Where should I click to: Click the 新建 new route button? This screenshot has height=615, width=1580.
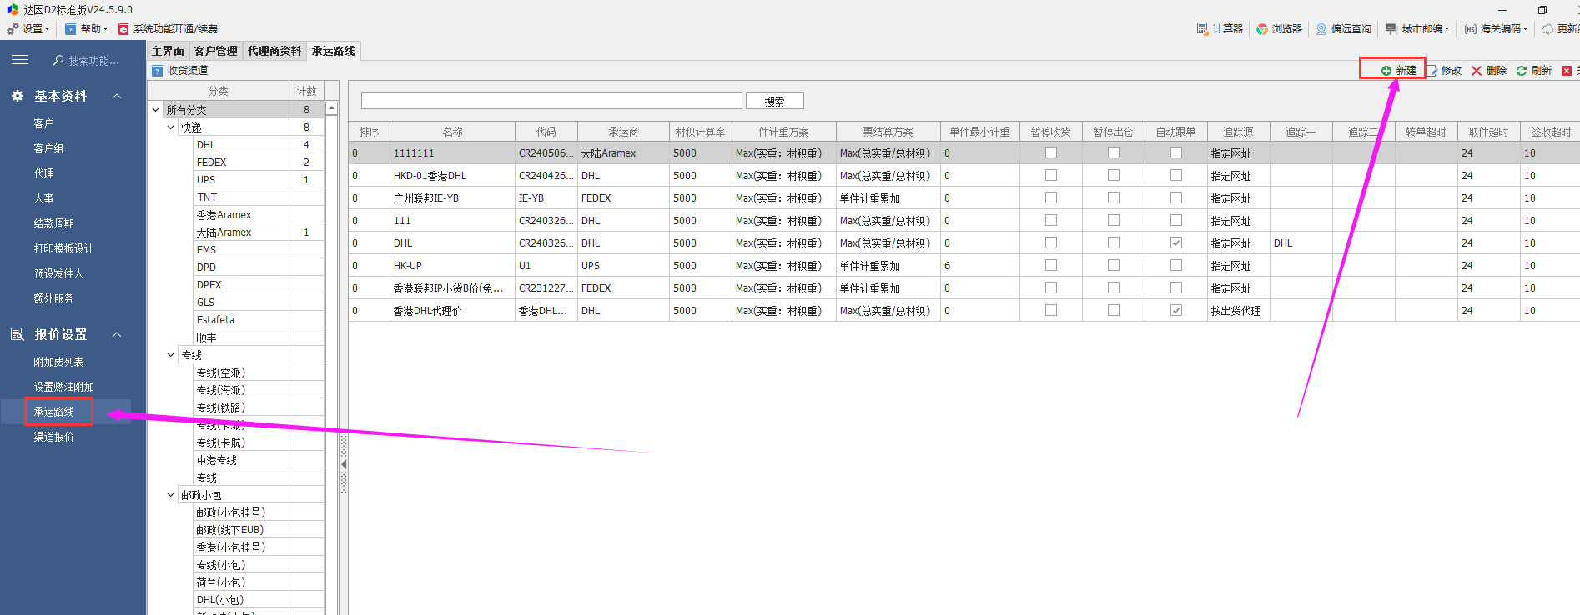click(x=1398, y=71)
